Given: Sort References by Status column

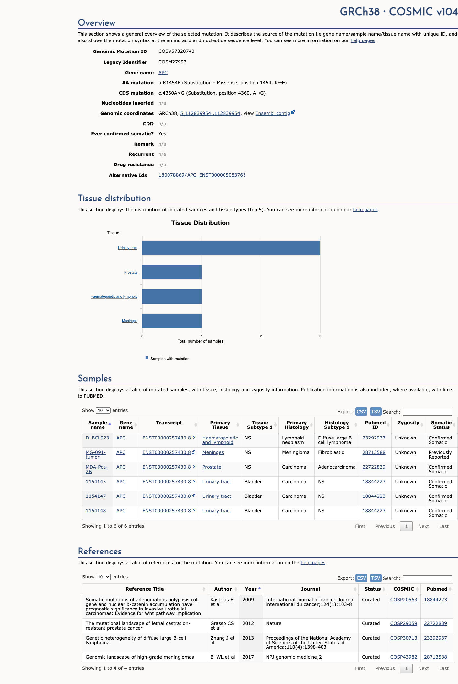Looking at the screenshot, I should (373, 589).
